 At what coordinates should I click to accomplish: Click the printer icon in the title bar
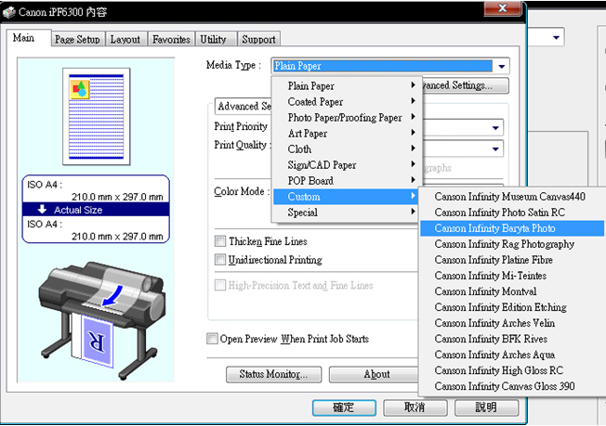(x=9, y=12)
